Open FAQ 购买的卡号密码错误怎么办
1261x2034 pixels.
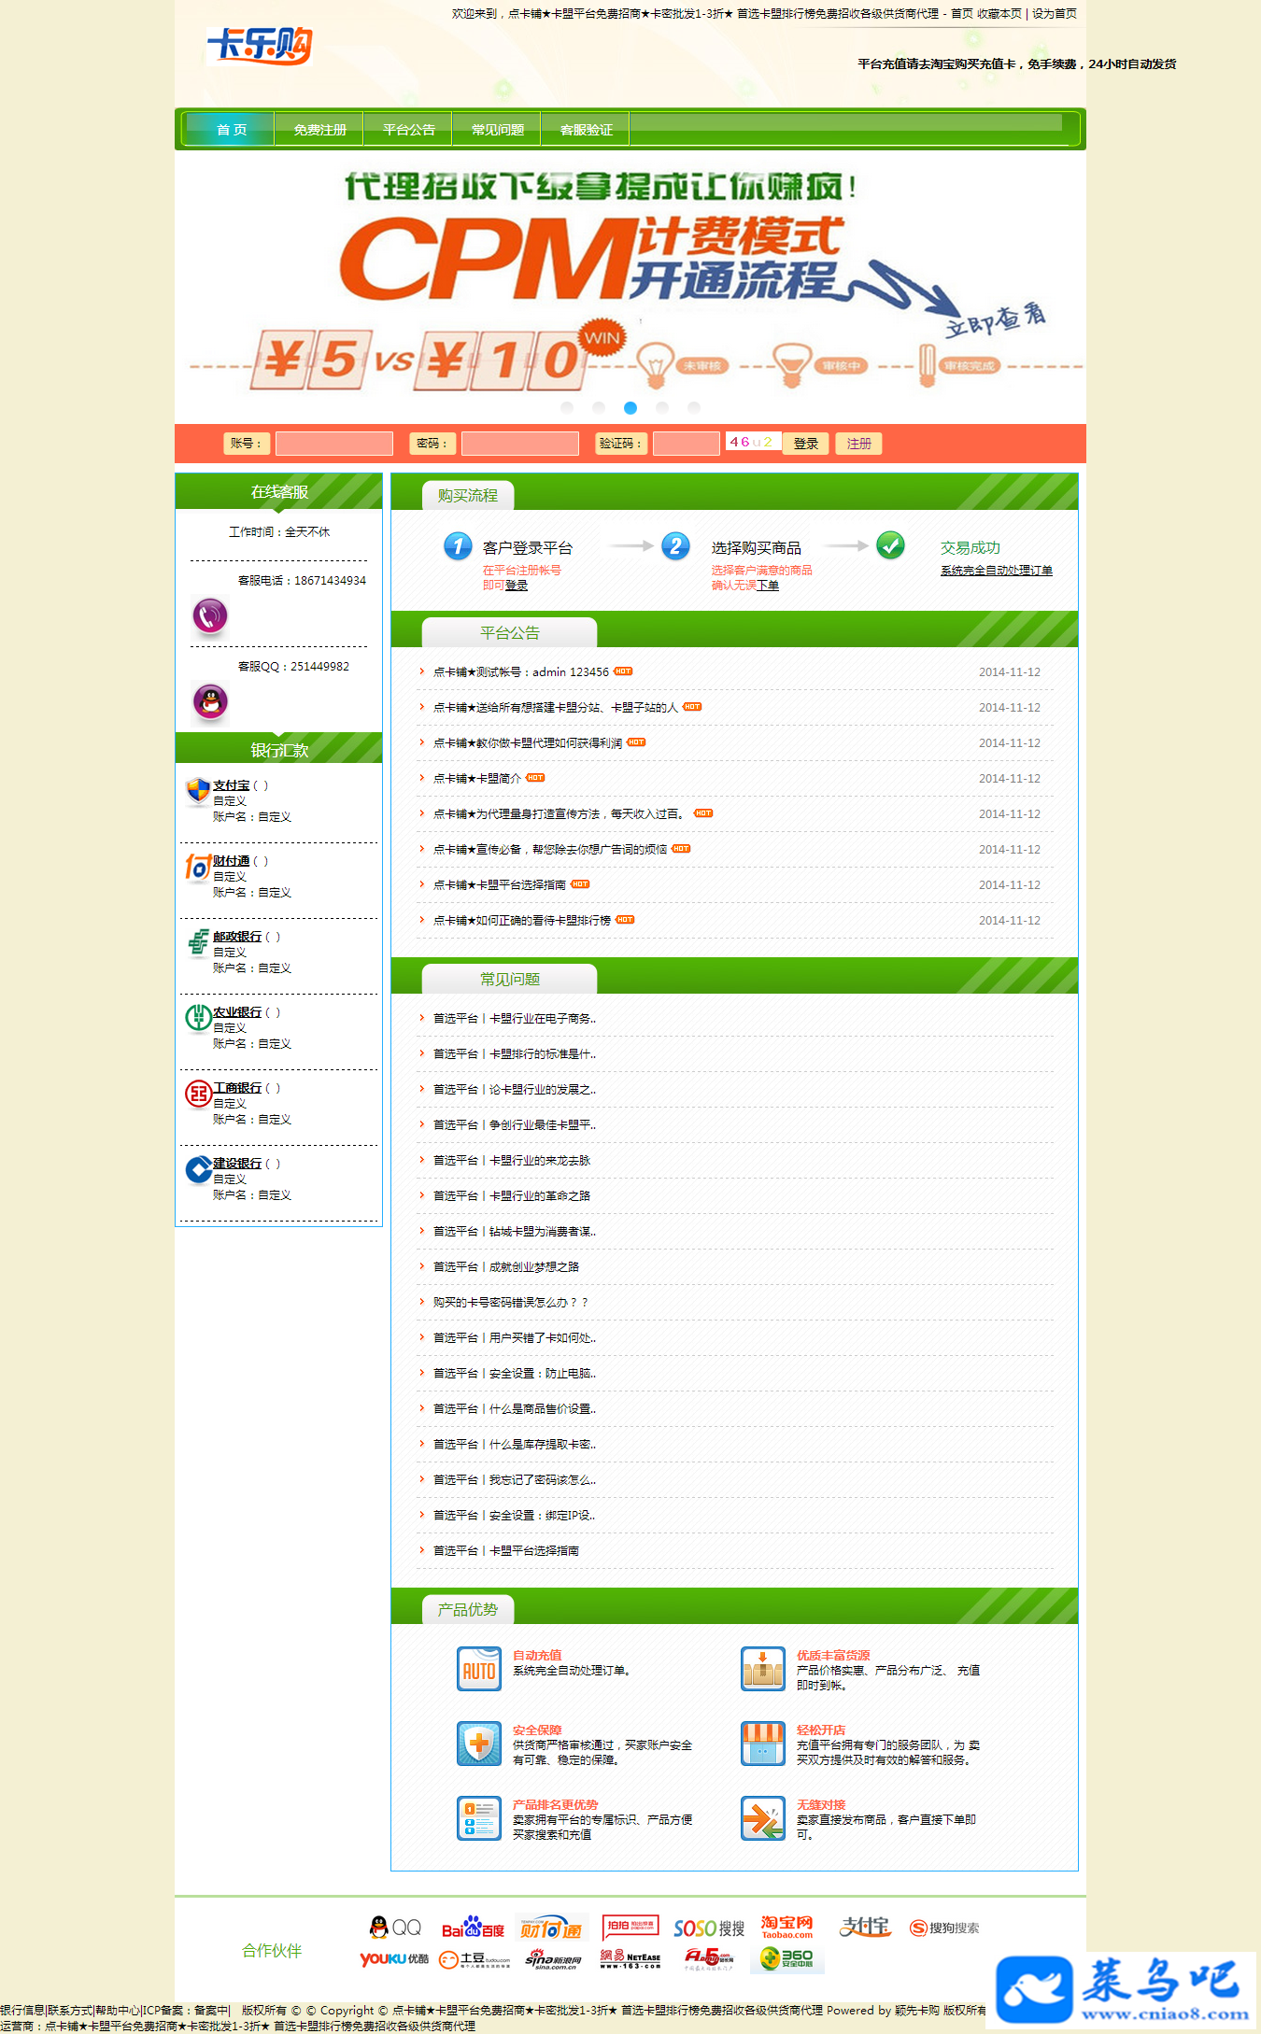point(511,1303)
